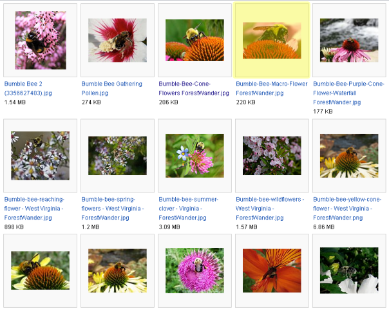Follow the Bumble-Bee-Purple-Cone-Flower-Waterfall ForestWander.jpg link
The image size is (389, 311).
tap(348, 93)
